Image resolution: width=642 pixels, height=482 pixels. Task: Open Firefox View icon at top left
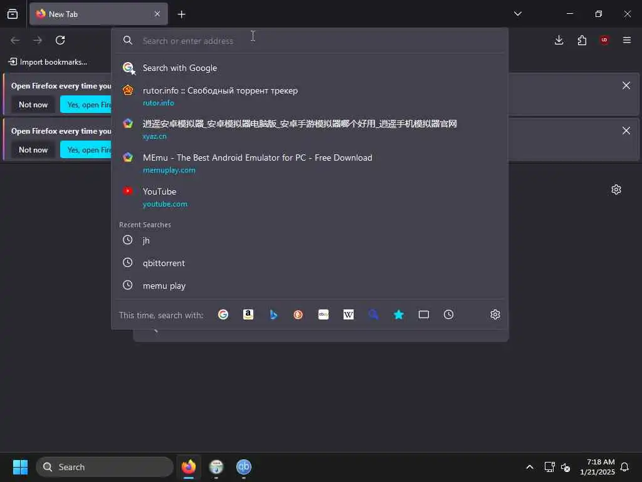[x=13, y=14]
